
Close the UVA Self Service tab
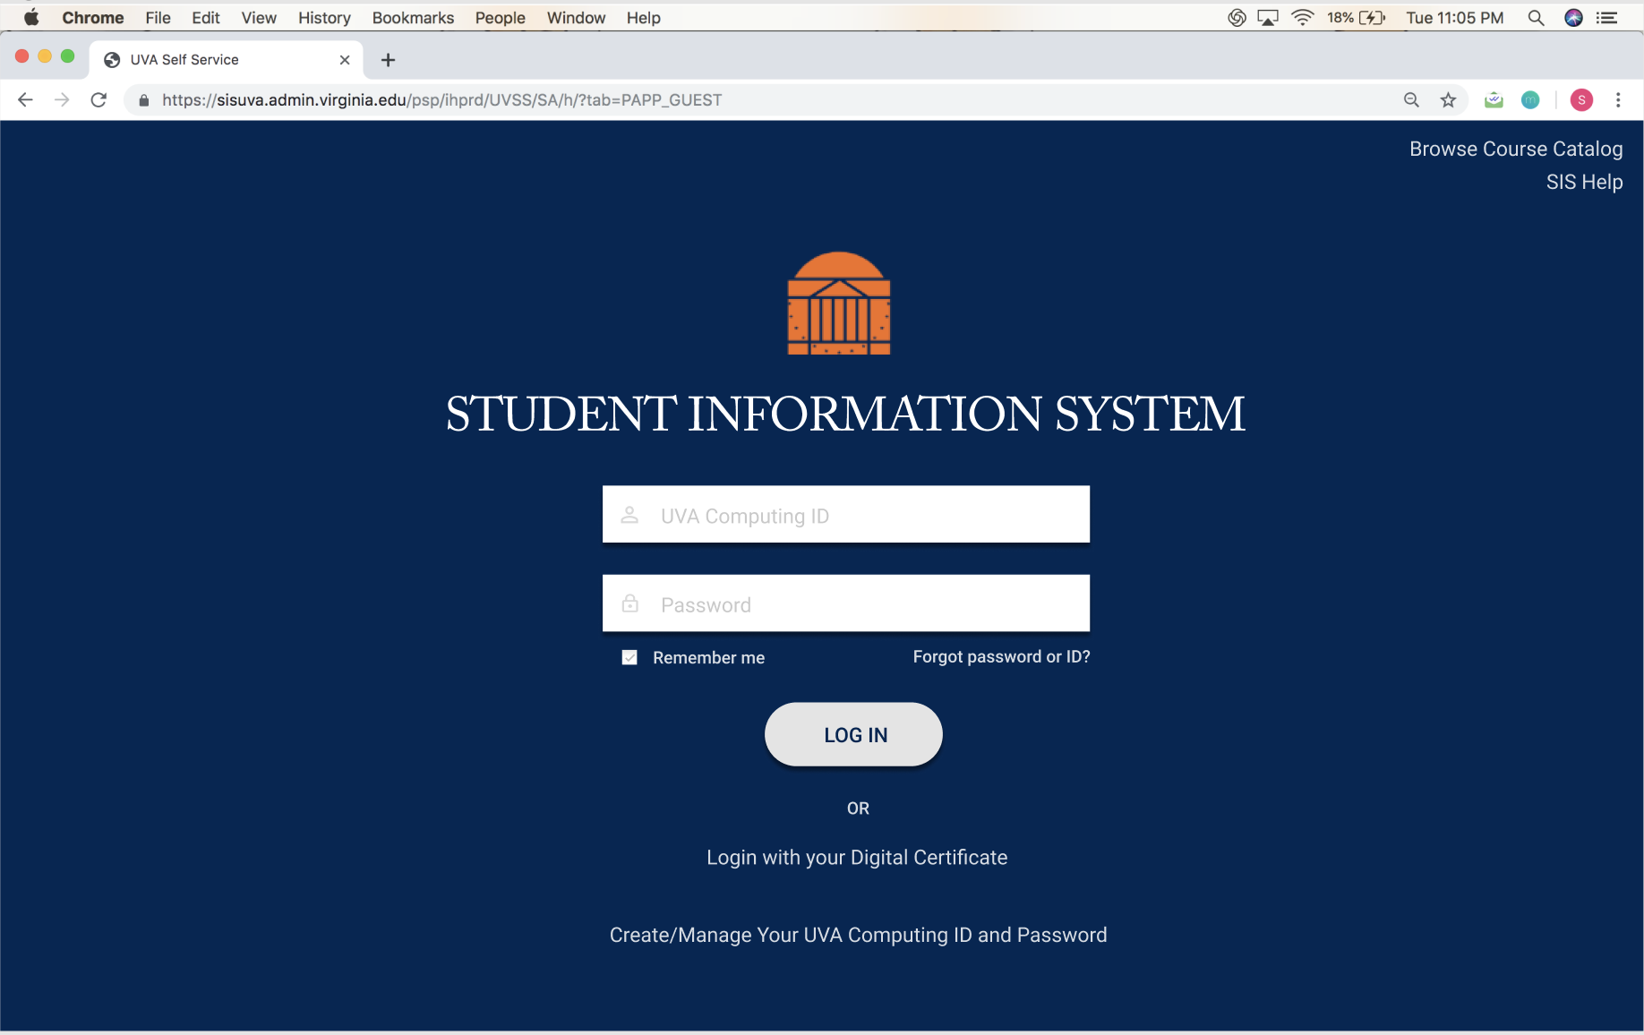[345, 60]
